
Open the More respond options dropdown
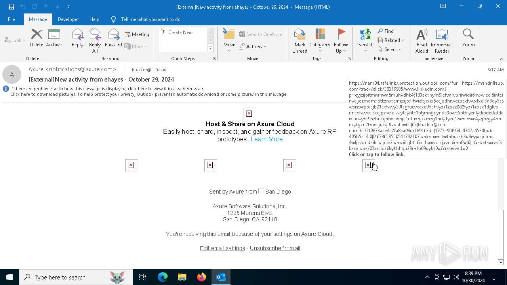coord(136,46)
